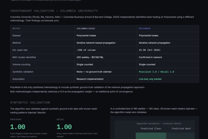Screen dimensions: 208x139
Task: Click the 'Est. wash rate' row label
Action: tap(20, 50)
